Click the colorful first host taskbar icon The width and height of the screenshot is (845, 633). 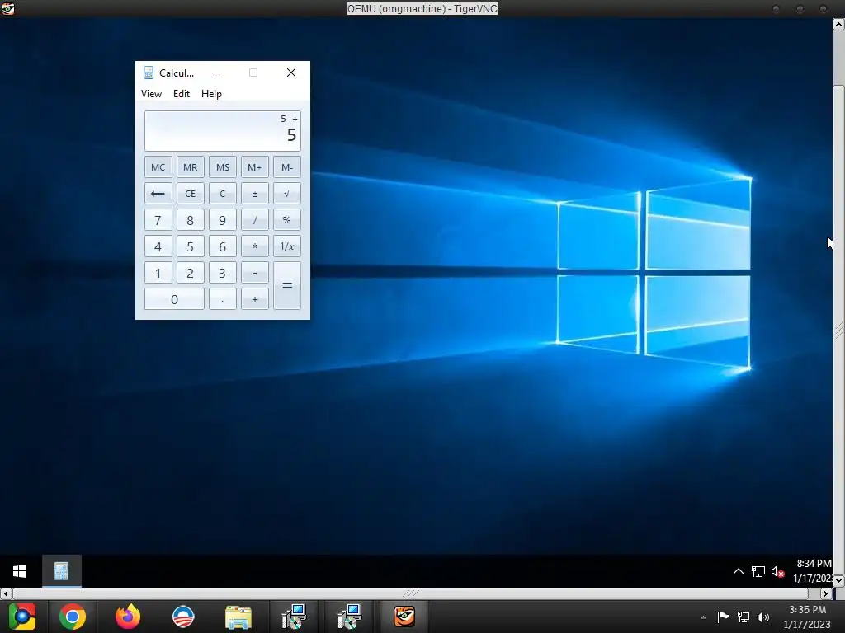click(x=22, y=617)
